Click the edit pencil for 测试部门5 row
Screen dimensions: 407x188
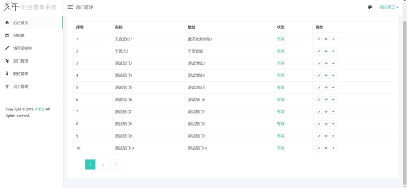tap(319, 87)
